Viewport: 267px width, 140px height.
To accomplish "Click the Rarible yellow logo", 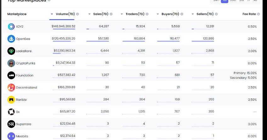I will coord(11,100).
